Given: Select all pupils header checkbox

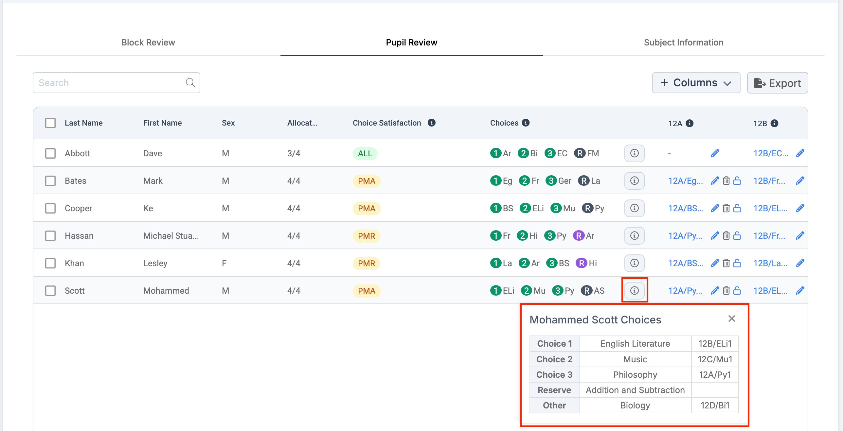Looking at the screenshot, I should tap(50, 123).
